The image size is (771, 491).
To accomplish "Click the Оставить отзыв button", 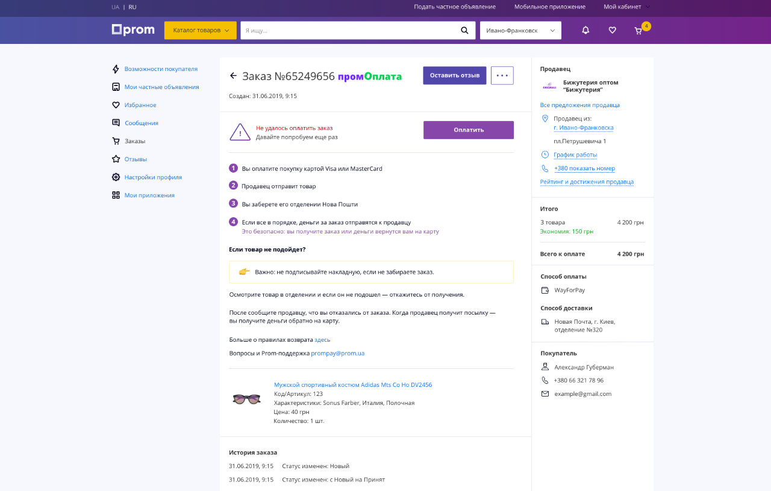I will tap(455, 75).
